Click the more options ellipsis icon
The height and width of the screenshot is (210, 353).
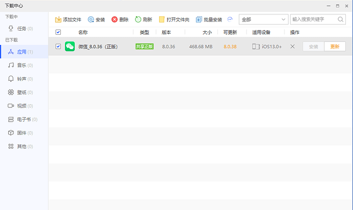(x=230, y=19)
